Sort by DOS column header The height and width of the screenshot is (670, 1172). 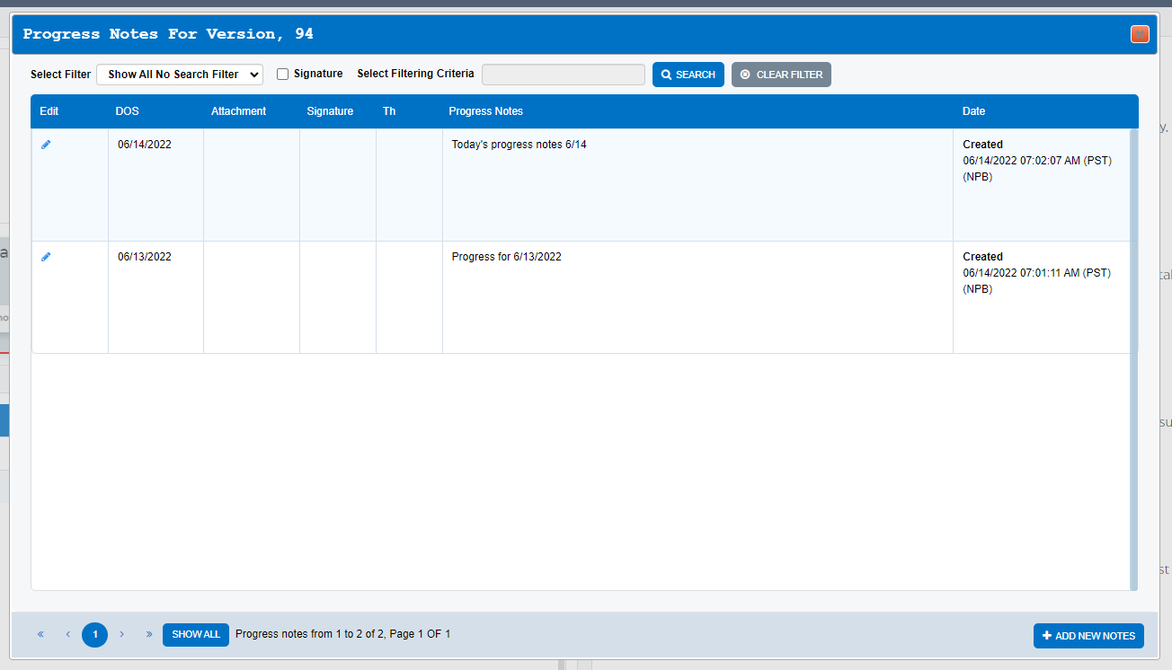tap(128, 111)
